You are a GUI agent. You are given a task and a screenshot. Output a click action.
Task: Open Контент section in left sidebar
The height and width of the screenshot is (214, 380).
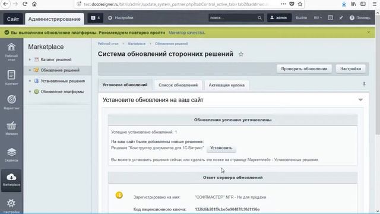coord(11,77)
